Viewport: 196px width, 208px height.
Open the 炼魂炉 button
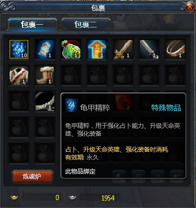point(32,176)
